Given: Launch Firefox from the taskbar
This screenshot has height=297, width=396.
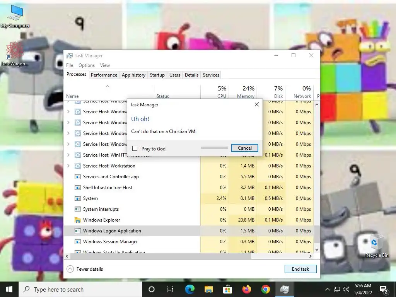Looking at the screenshot, I should (x=246, y=289).
